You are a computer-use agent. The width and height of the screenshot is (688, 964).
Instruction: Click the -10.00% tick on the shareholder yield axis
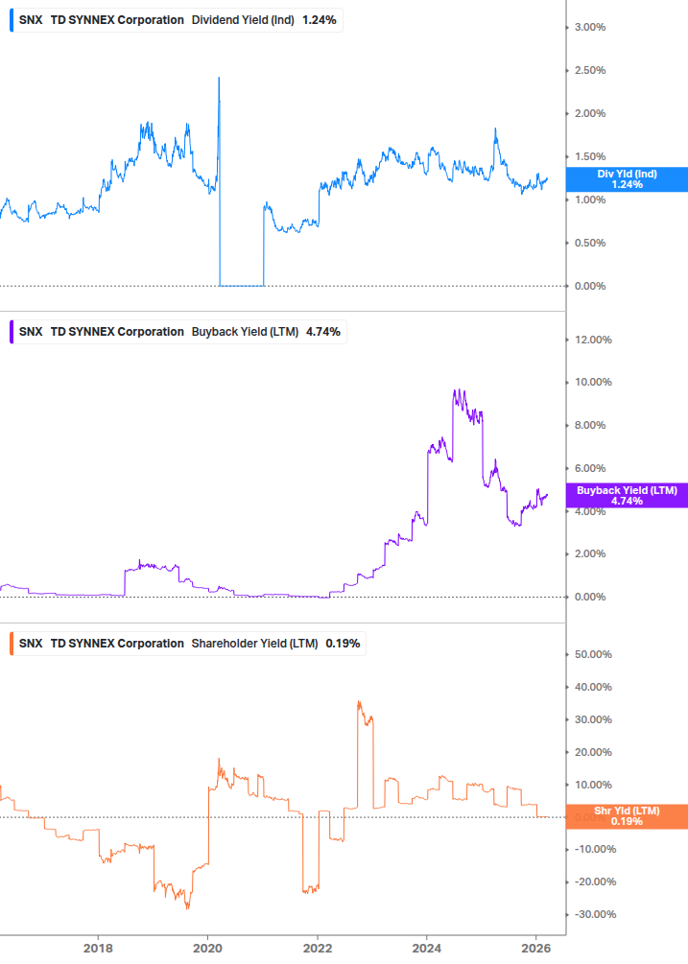point(595,850)
